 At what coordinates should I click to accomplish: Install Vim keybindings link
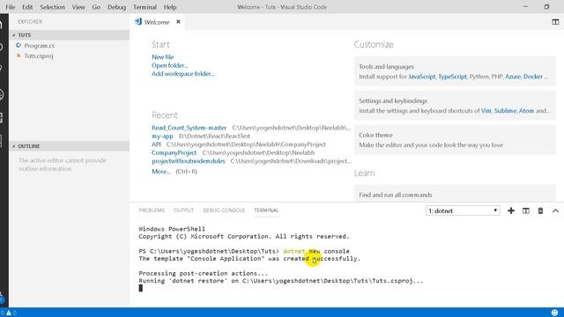pyautogui.click(x=486, y=111)
